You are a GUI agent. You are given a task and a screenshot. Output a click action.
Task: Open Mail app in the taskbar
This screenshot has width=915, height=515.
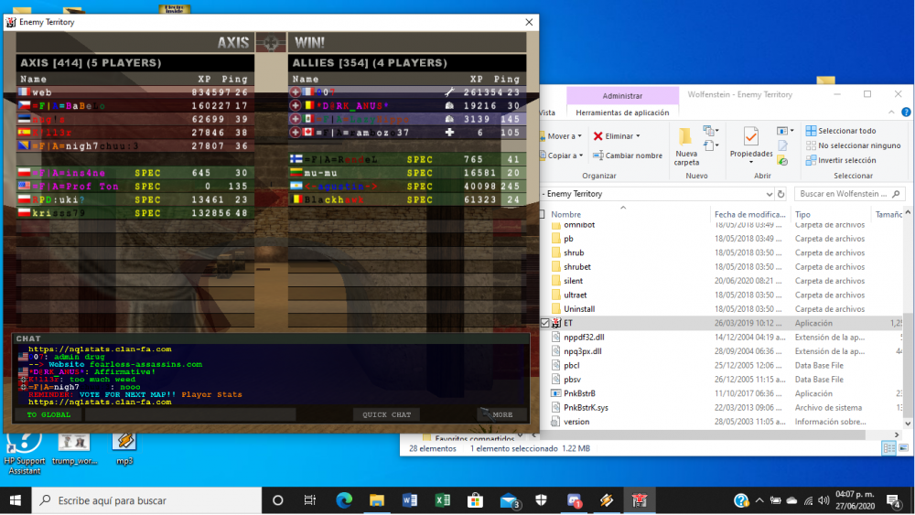[x=509, y=500]
